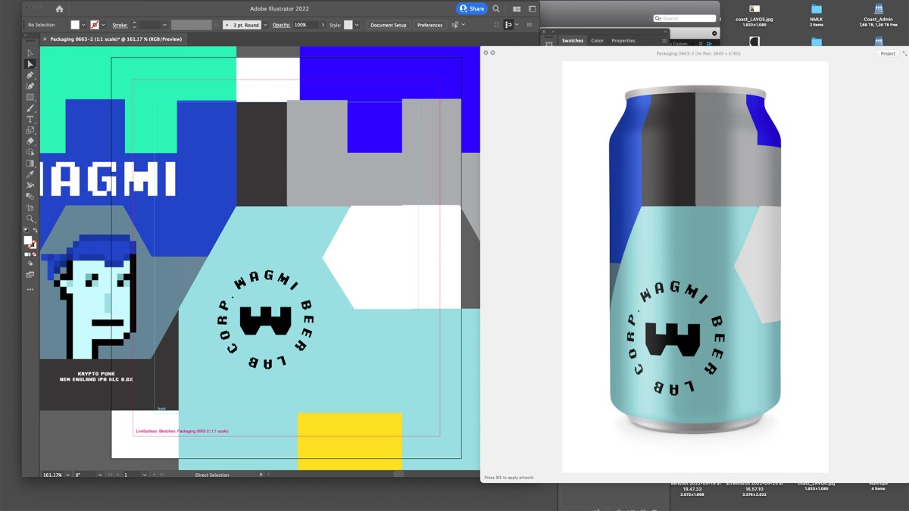
Task: Click the Fill swatch in the toolbar
Action: 28,241
